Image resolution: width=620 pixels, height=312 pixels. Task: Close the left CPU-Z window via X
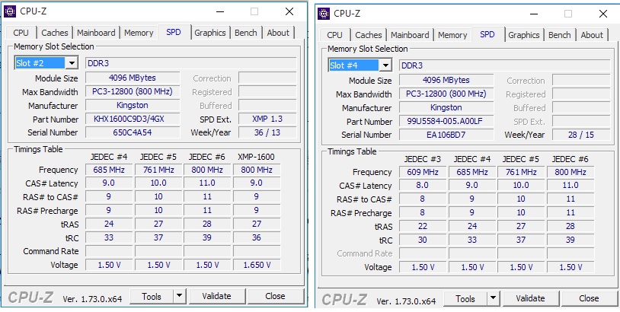tap(289, 11)
